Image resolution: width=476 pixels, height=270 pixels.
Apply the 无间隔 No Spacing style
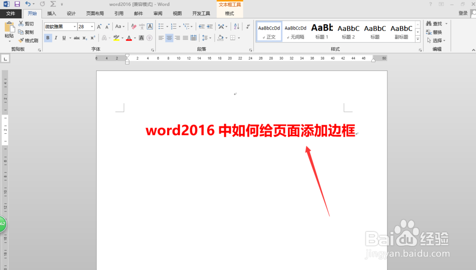(296, 31)
